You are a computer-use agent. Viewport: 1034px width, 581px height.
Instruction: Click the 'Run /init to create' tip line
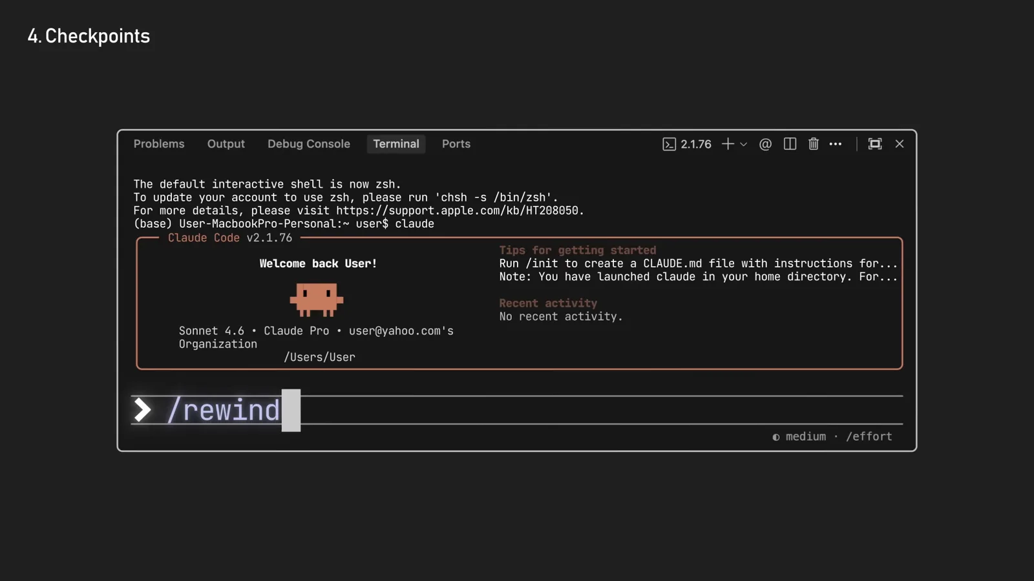pyautogui.click(x=699, y=263)
